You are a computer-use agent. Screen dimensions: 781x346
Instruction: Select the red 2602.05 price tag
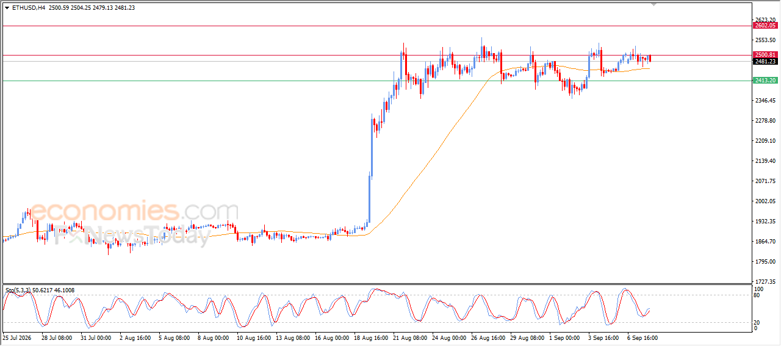tap(765, 25)
